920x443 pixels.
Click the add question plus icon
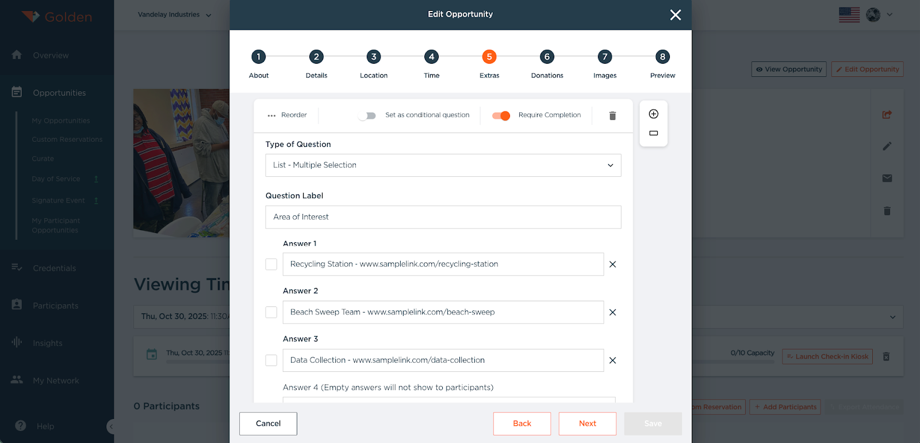(x=654, y=114)
